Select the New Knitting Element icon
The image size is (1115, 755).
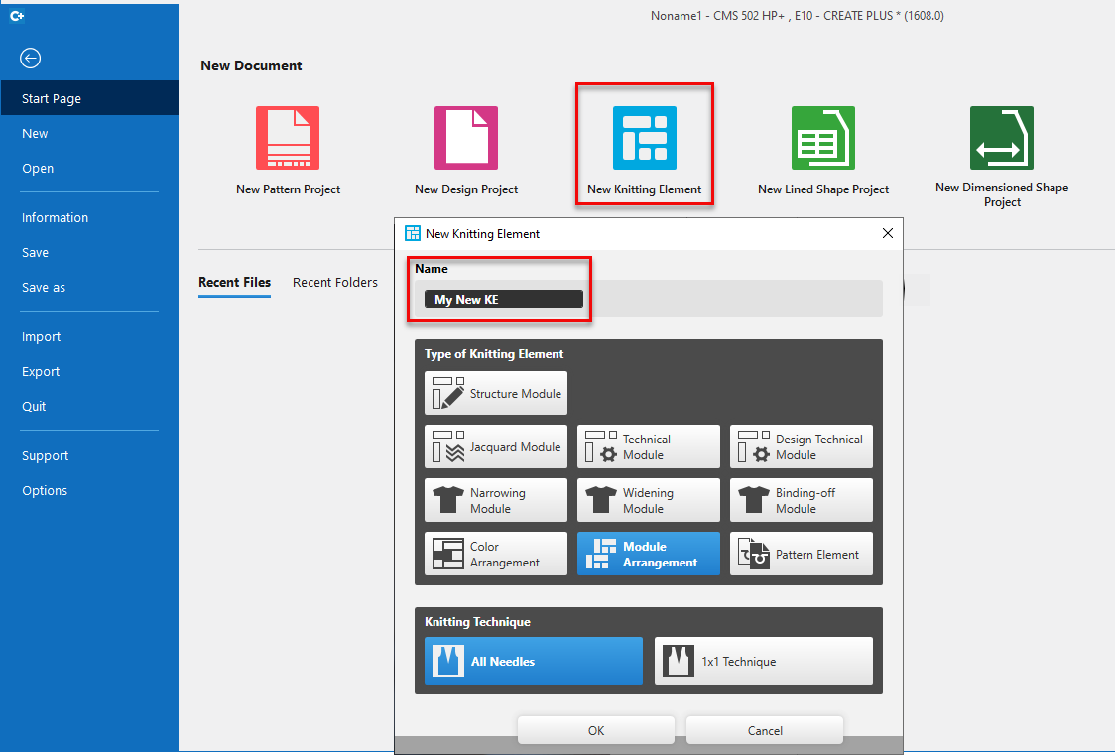click(x=645, y=139)
